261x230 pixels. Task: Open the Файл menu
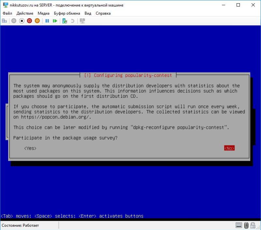tap(7, 13)
